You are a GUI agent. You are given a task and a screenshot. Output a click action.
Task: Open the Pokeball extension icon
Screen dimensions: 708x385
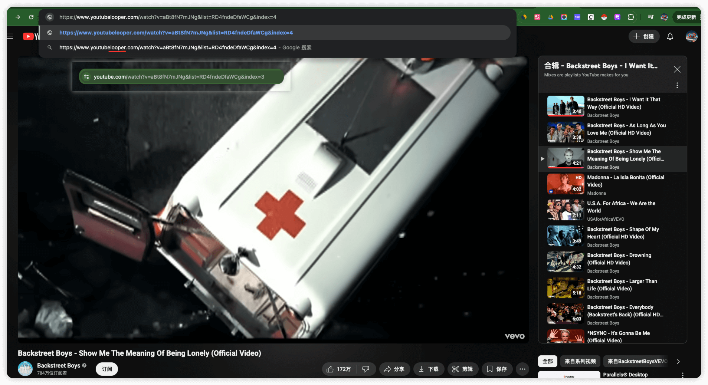point(604,17)
